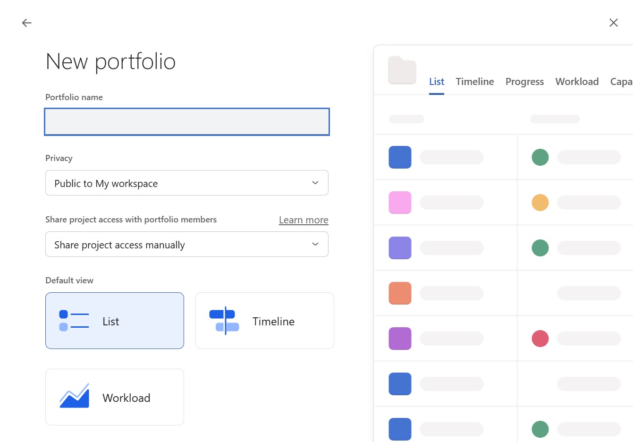
Task: Open the Learn more link
Action: click(304, 220)
